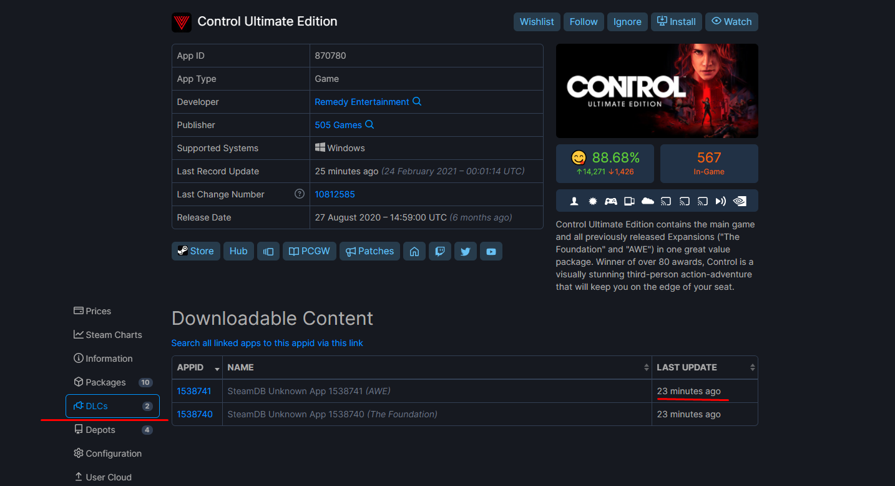Click the '25 minutes ago' last record update
895x486 pixels.
[x=346, y=171]
